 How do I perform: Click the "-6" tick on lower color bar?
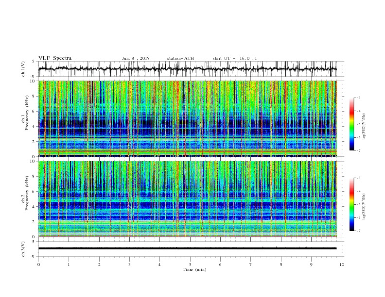click(x=358, y=217)
